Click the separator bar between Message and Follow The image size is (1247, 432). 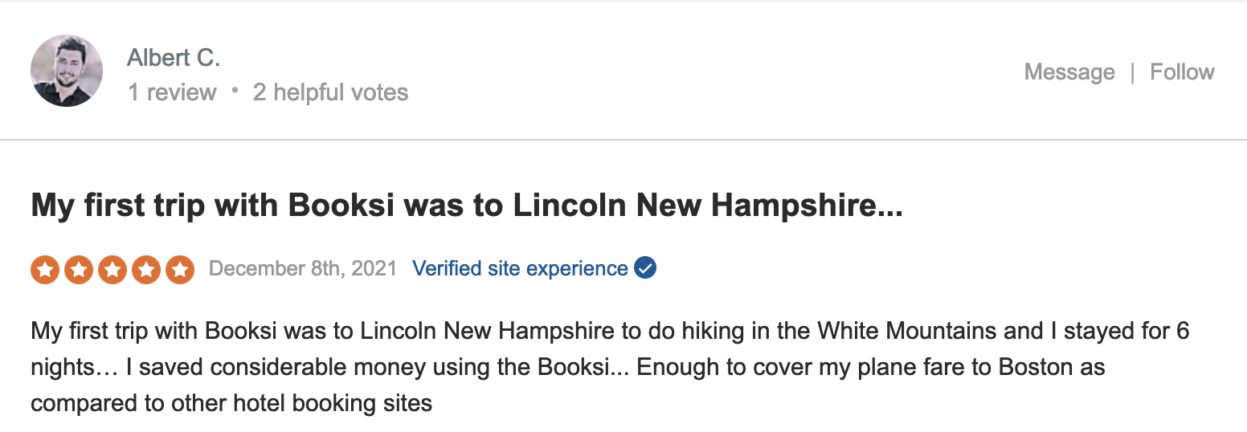(1132, 72)
